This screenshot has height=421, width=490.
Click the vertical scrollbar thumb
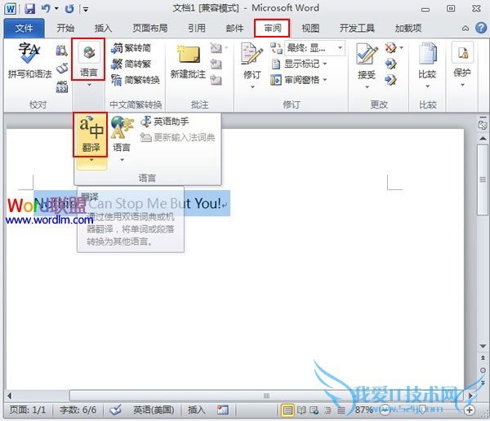(x=483, y=179)
